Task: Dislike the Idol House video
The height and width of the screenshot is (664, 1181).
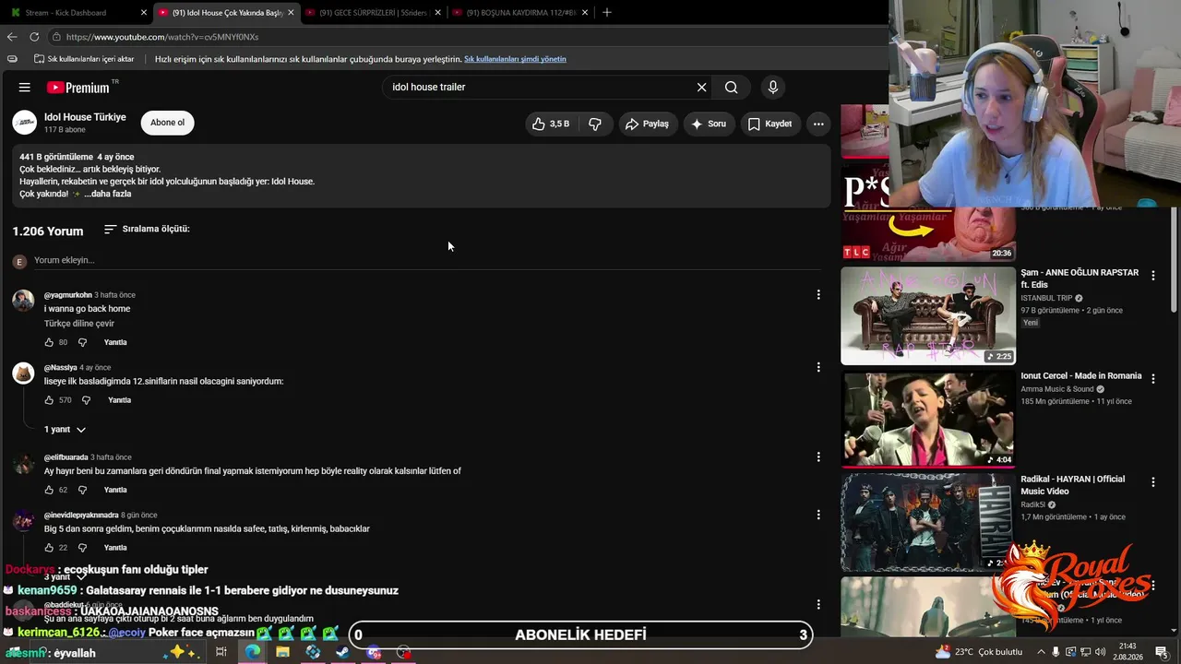Action: (595, 124)
